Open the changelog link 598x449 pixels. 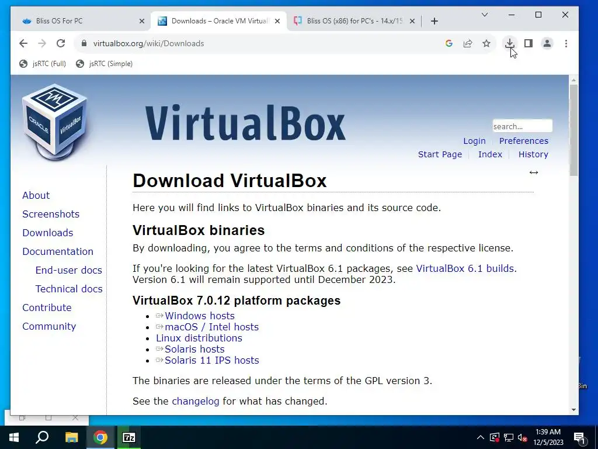tap(195, 401)
